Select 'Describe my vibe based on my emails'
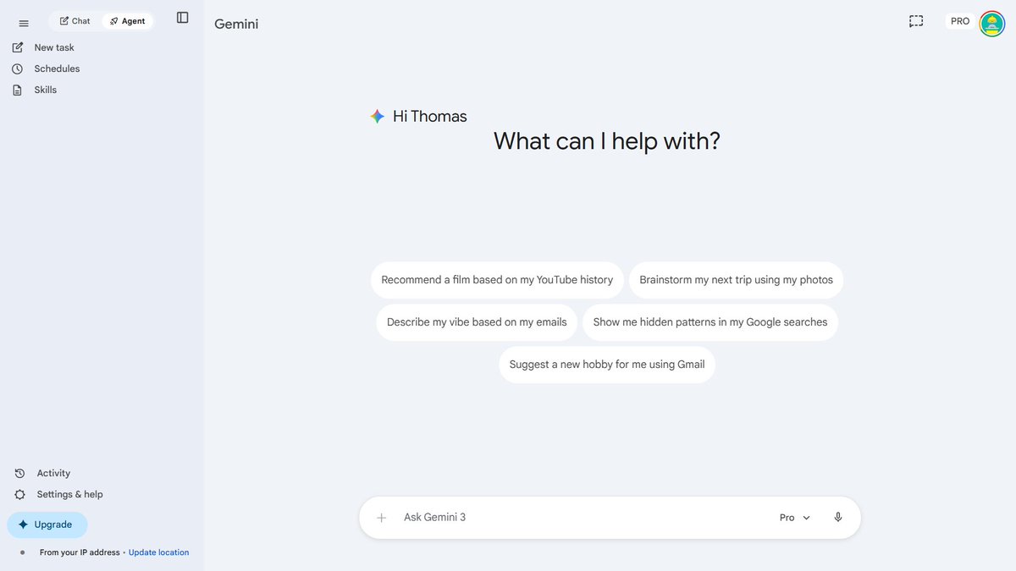Viewport: 1016px width, 571px height. coord(477,322)
